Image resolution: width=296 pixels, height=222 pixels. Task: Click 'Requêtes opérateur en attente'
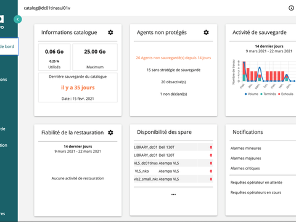(257, 183)
